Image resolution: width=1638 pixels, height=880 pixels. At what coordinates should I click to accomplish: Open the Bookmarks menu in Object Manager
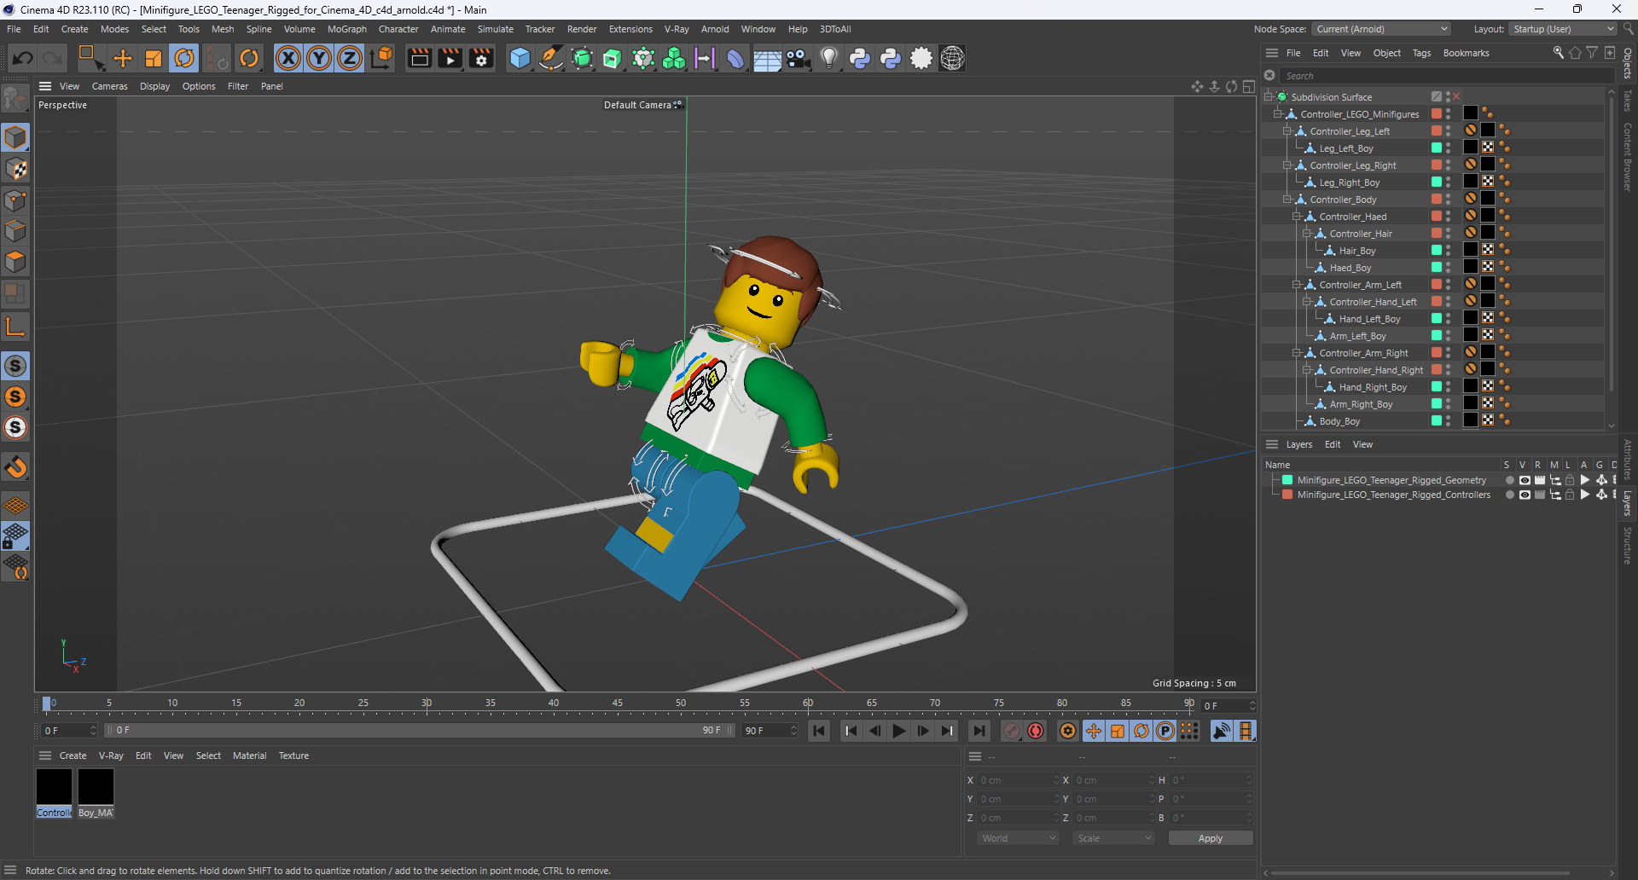coord(1466,53)
